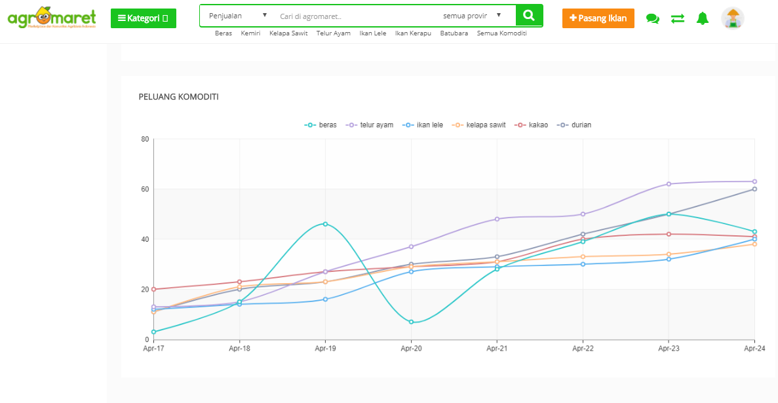The height and width of the screenshot is (403, 778).
Task: Select the Kelapa Sawit quick link
Action: tap(288, 33)
